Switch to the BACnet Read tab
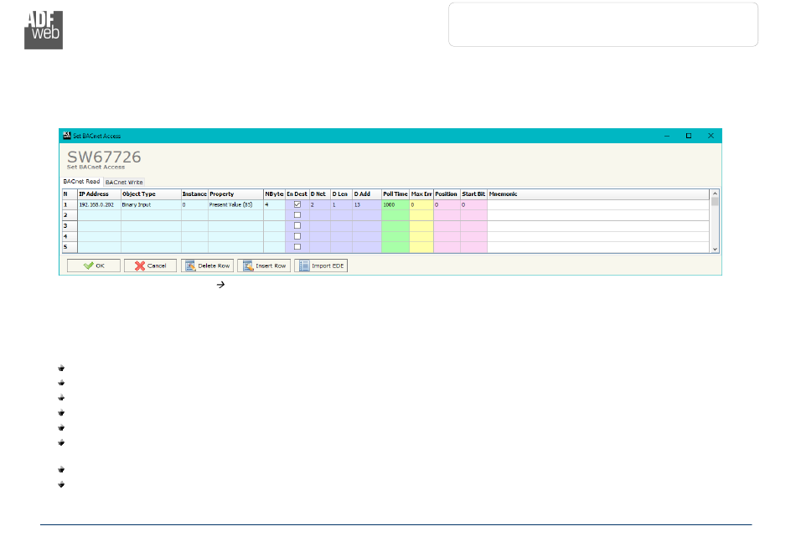 (x=81, y=182)
